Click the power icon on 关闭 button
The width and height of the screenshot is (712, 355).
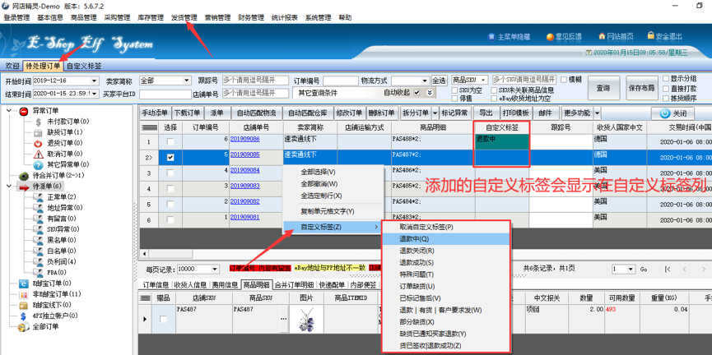pos(665,113)
